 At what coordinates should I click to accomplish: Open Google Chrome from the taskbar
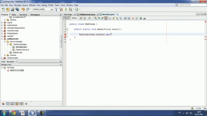13,113
